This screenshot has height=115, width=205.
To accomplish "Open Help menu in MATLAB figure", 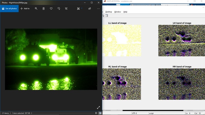I will (x=125, y=12).
